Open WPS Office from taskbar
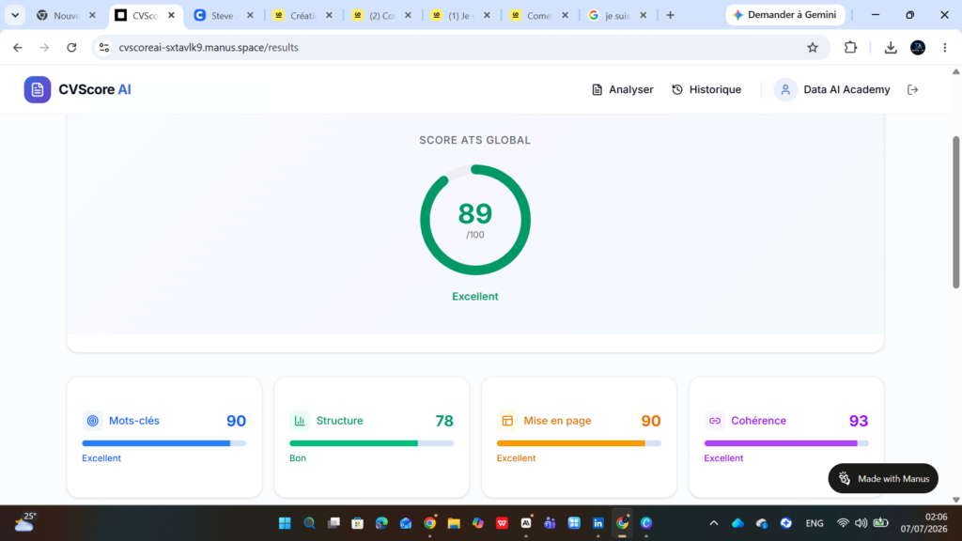The width and height of the screenshot is (962, 541). point(502,522)
